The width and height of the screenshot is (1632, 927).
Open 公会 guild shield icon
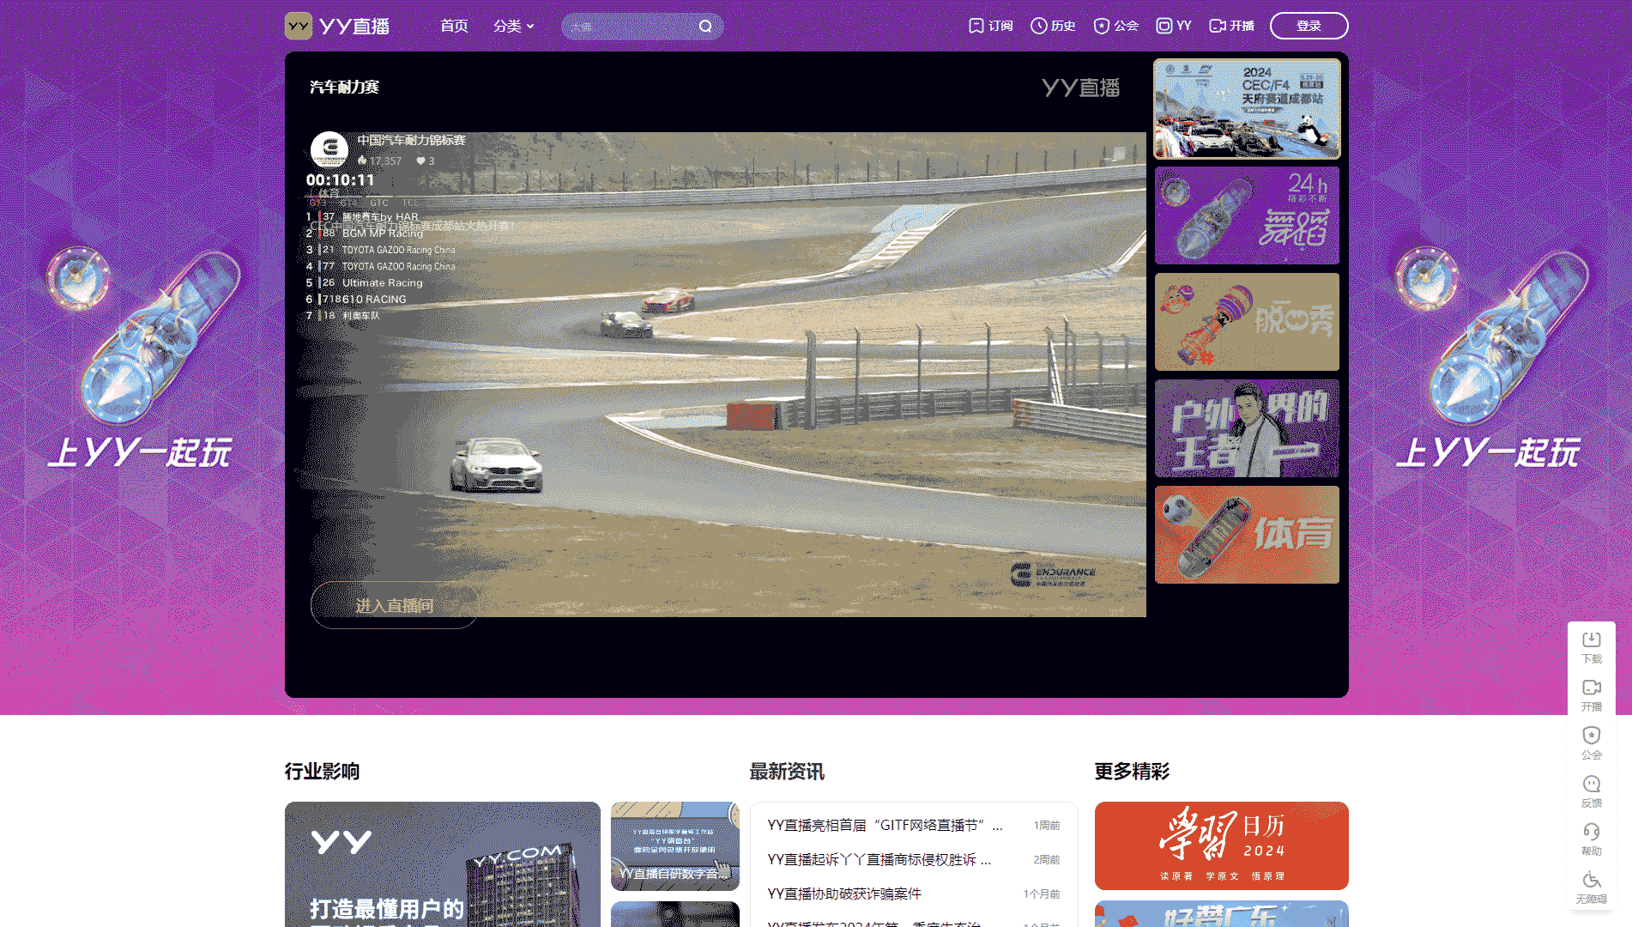pyautogui.click(x=1102, y=26)
